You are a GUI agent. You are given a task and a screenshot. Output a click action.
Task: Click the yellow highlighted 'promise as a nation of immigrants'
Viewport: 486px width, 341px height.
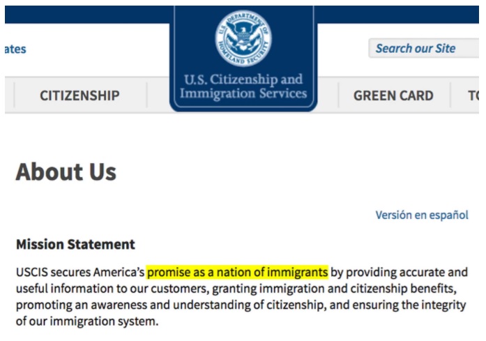(237, 272)
